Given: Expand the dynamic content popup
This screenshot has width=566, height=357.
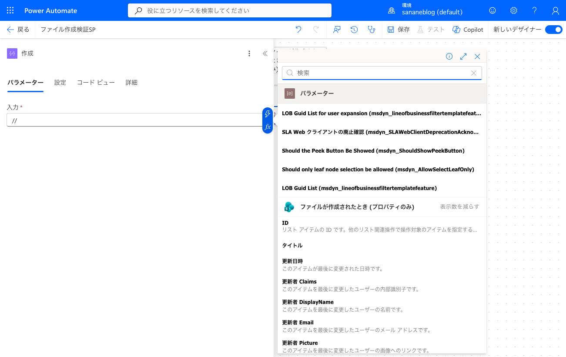Looking at the screenshot, I should point(463,57).
